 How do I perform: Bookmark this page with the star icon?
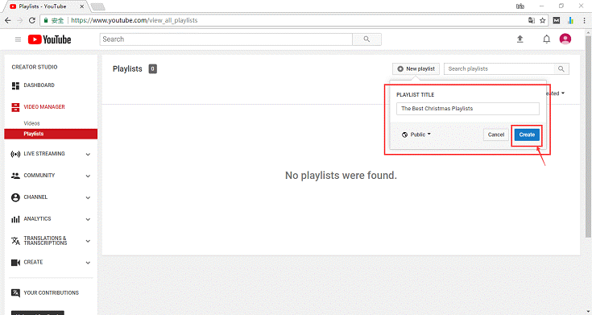pyautogui.click(x=543, y=20)
